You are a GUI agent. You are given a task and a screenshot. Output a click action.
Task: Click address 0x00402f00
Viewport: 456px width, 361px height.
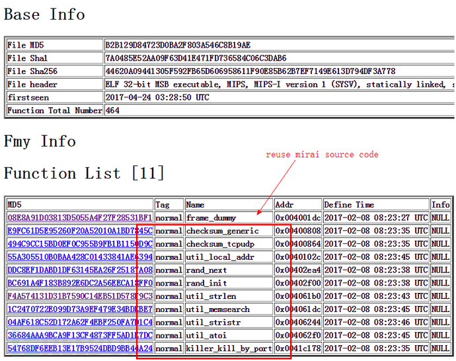point(298,283)
